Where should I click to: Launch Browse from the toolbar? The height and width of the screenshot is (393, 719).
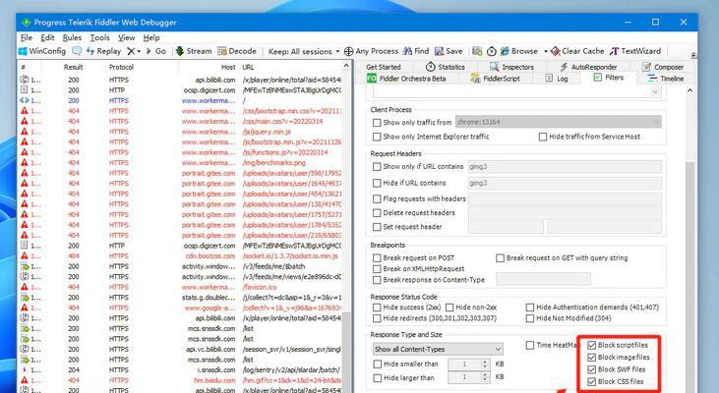click(x=519, y=51)
